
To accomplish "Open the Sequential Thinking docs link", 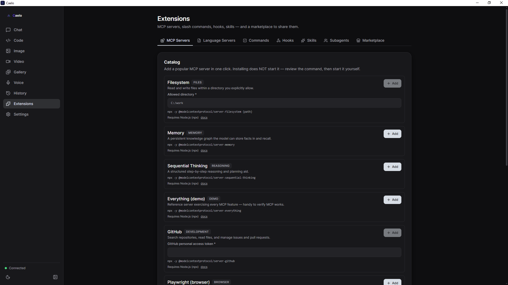I will point(204,184).
